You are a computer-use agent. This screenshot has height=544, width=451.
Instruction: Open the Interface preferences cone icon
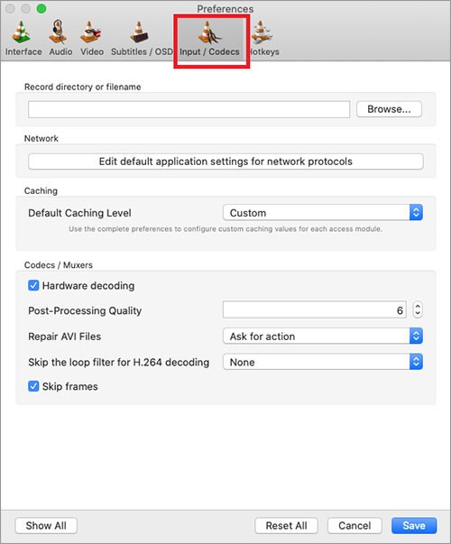[21, 32]
